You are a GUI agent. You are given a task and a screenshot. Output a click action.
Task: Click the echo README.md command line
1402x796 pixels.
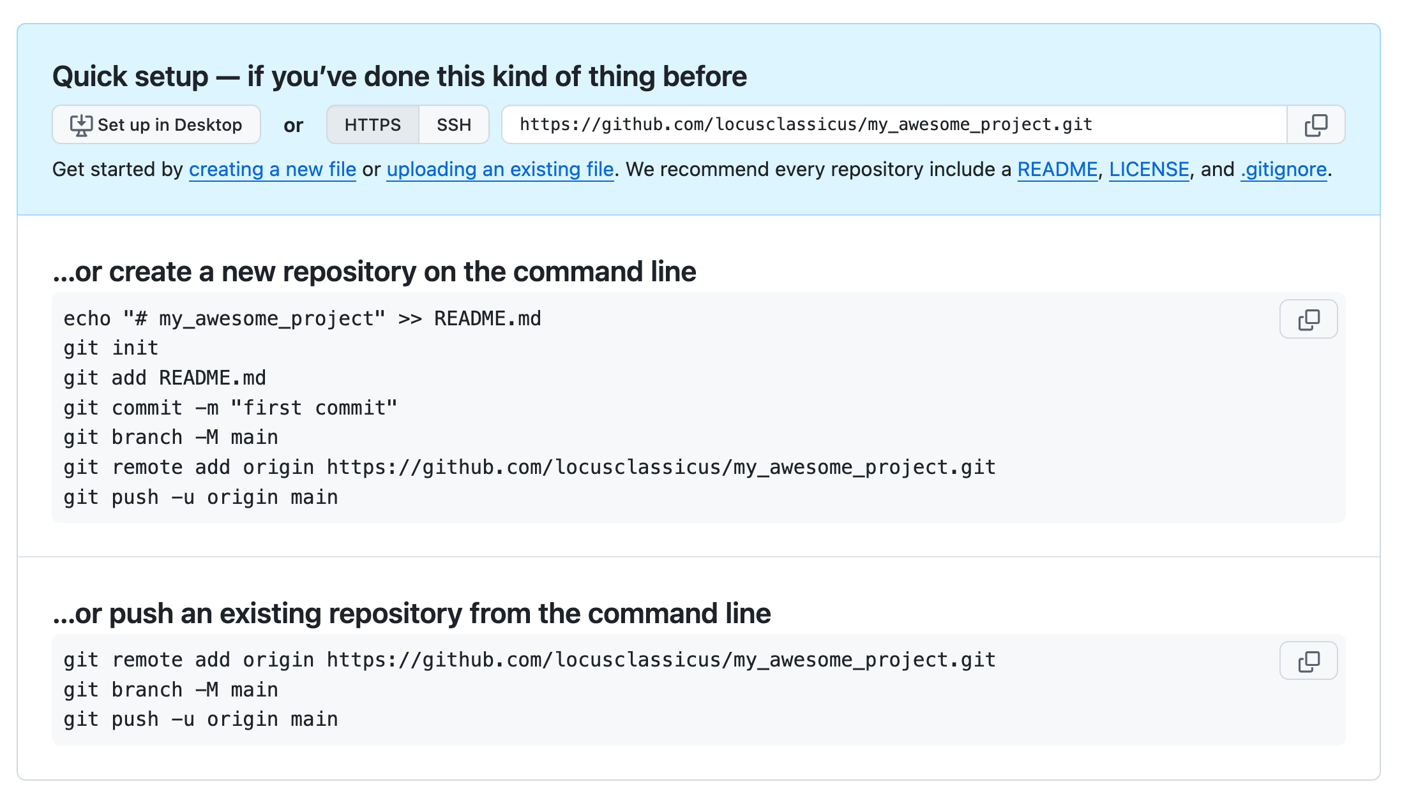(302, 319)
